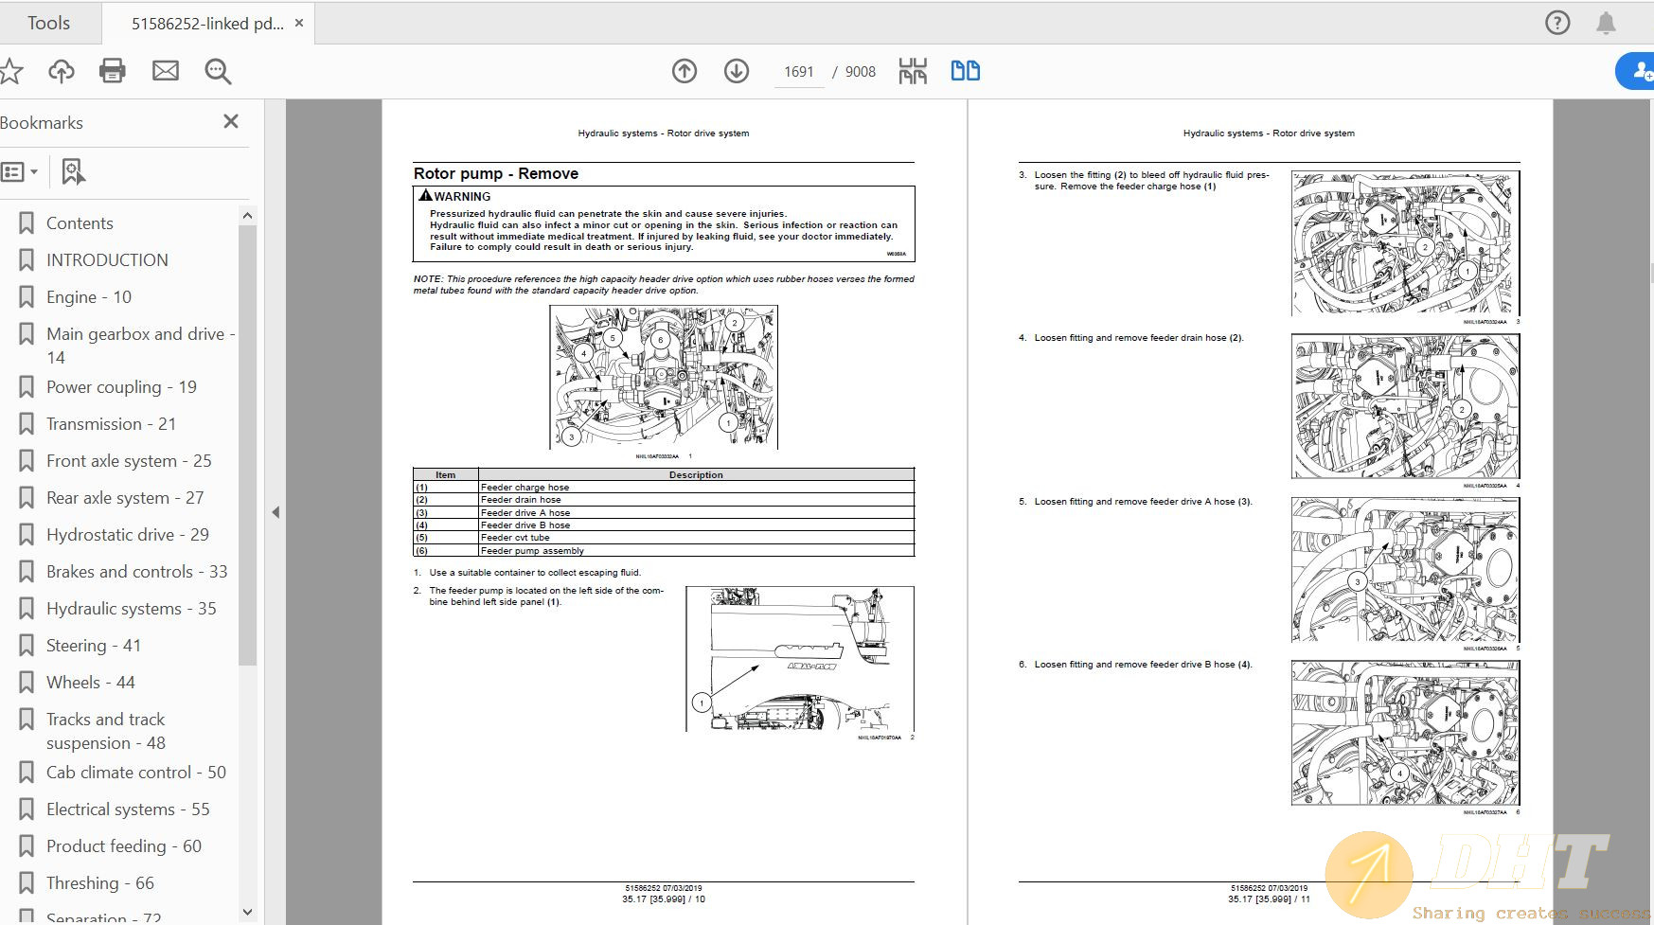
Task: Print the document
Action: click(113, 71)
